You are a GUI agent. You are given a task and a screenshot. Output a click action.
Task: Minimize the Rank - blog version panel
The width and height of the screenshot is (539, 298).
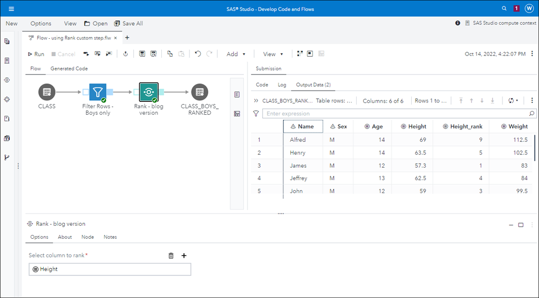point(511,225)
